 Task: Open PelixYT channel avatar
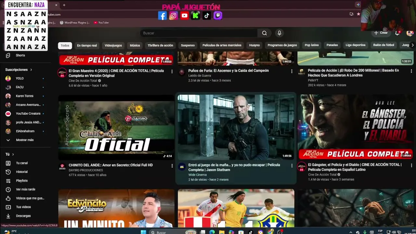point(302,72)
